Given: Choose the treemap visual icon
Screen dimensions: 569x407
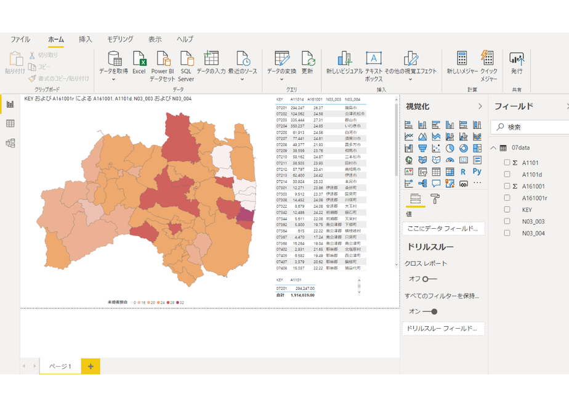Looking at the screenshot, I should pyautogui.click(x=477, y=148).
